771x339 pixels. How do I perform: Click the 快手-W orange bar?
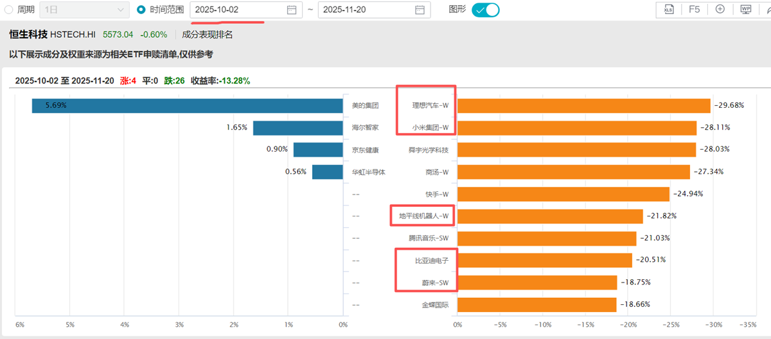tap(563, 194)
